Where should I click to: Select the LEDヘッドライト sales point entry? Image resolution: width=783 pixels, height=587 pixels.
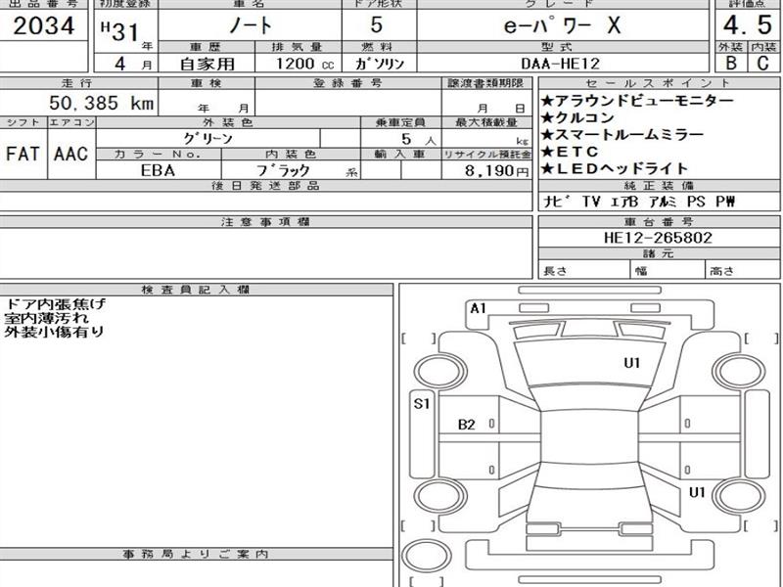click(x=628, y=168)
